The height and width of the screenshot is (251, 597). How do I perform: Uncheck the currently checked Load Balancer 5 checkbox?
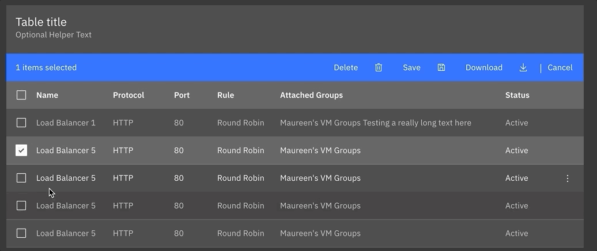[x=21, y=150]
